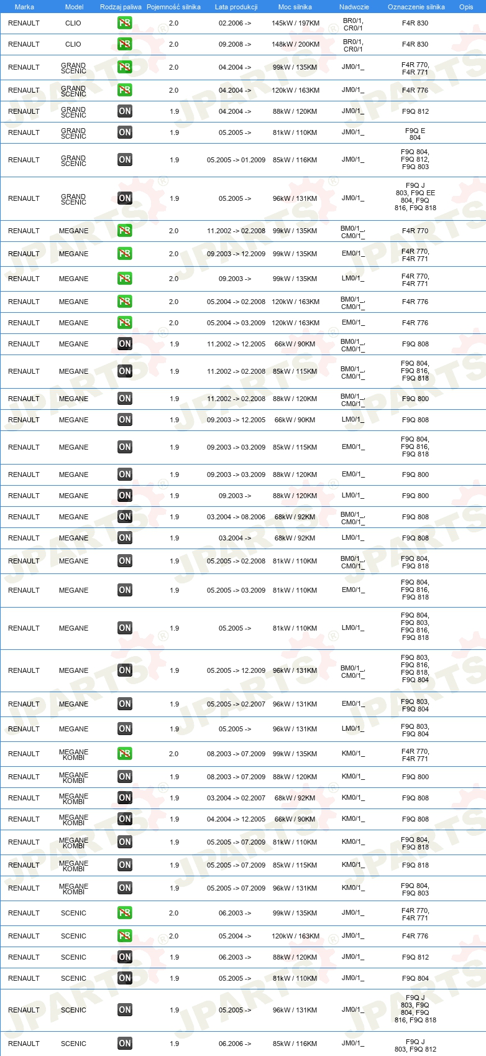Click the '06.2006 ->' production date cell

[x=235, y=1044]
